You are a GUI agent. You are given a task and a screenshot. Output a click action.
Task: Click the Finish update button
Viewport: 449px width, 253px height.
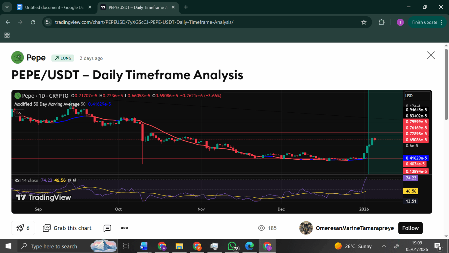click(424, 22)
